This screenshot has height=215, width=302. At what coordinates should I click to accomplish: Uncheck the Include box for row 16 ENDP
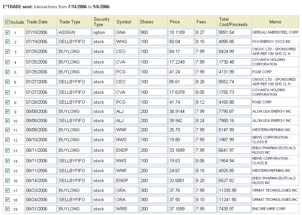7,180
